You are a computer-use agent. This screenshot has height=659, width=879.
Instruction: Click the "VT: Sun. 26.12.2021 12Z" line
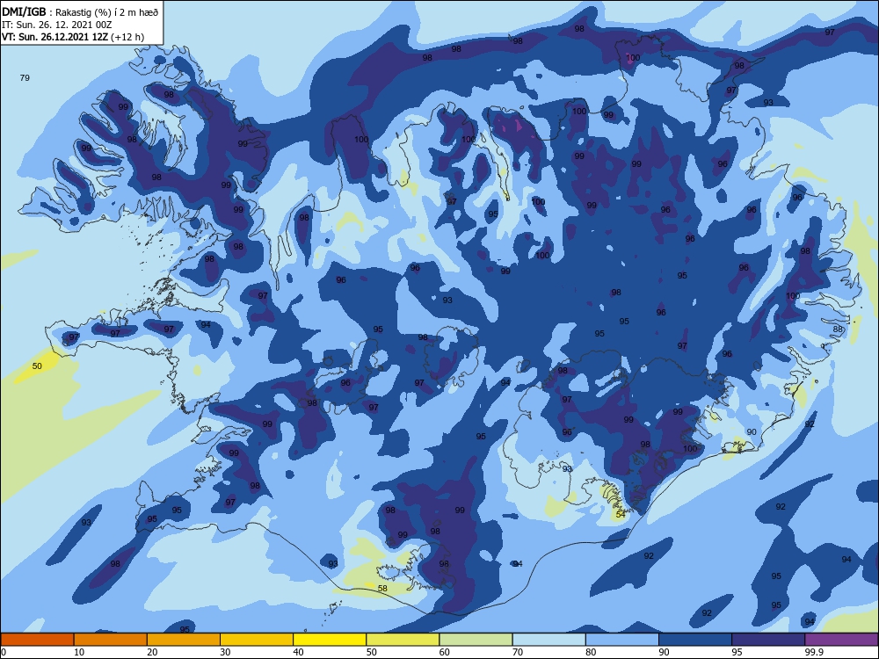coord(54,37)
